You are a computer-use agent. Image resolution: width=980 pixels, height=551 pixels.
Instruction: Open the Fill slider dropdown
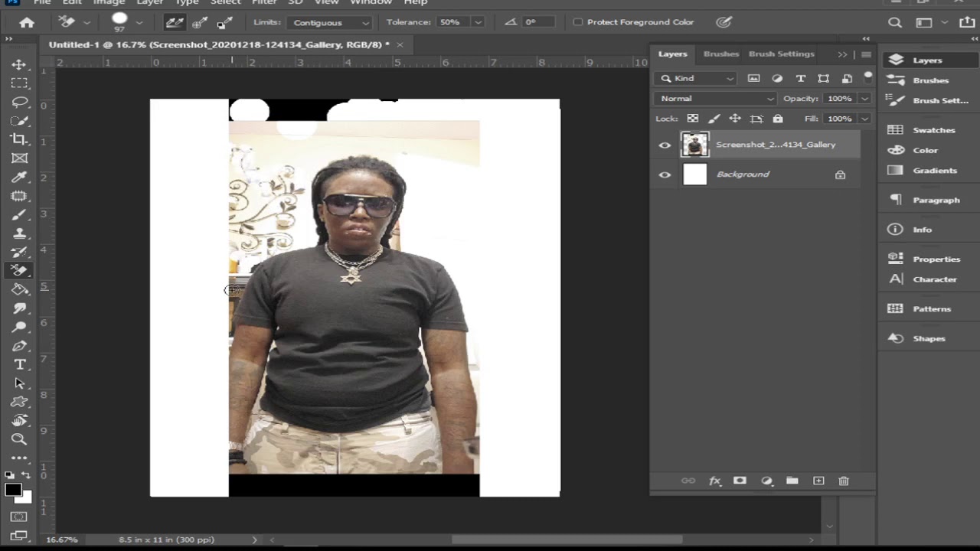(x=864, y=119)
